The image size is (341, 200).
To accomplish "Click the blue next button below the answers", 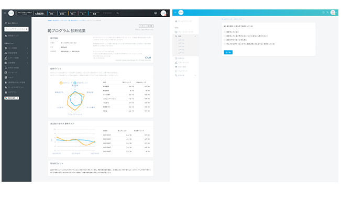I will pyautogui.click(x=228, y=52).
